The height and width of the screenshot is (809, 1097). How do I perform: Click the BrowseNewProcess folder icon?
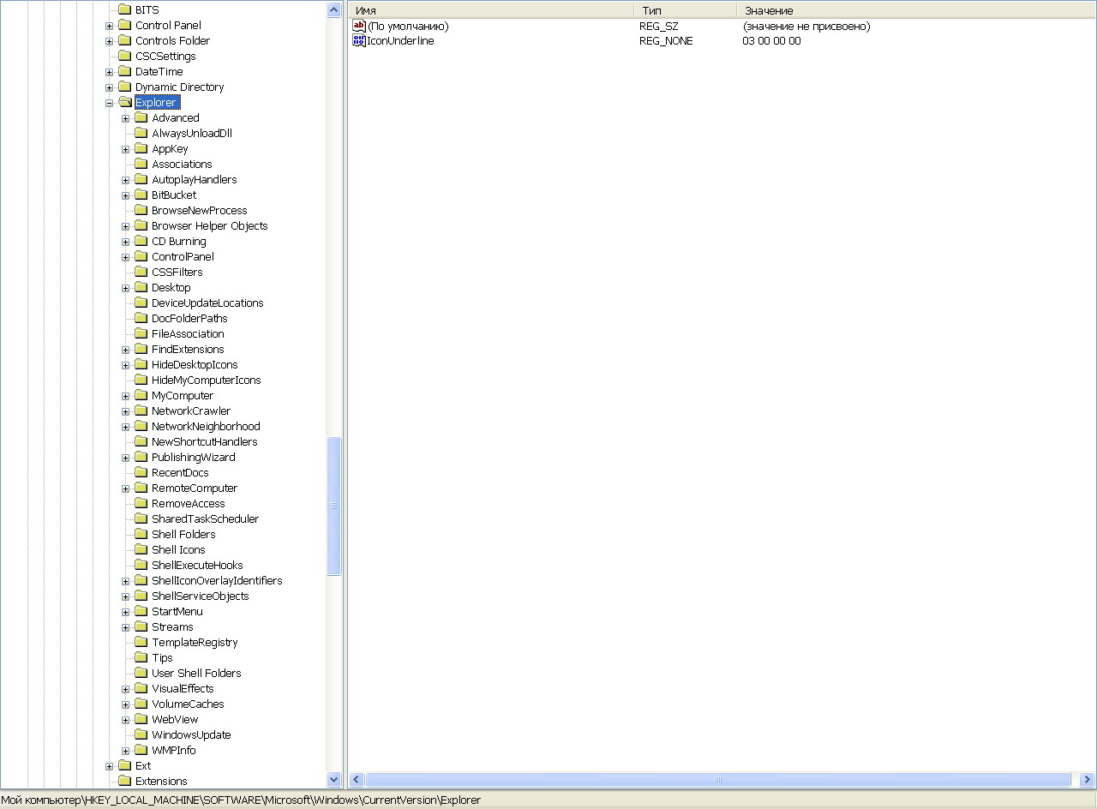click(141, 211)
